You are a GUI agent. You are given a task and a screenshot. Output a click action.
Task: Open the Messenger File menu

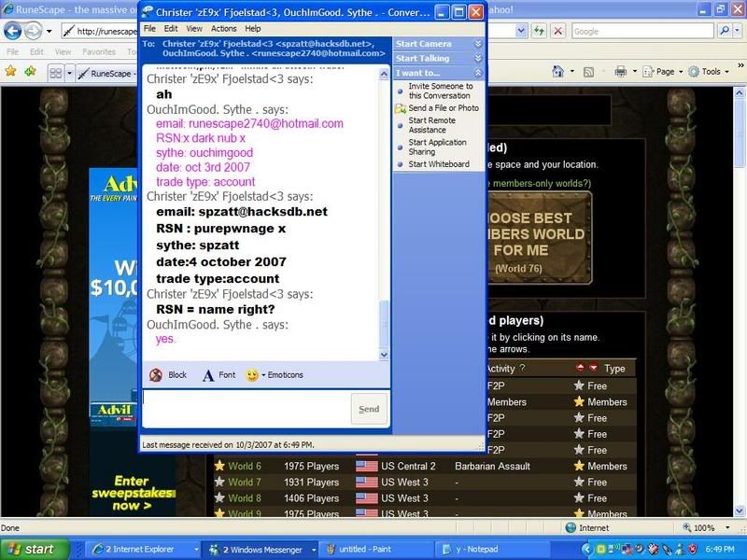(x=149, y=29)
